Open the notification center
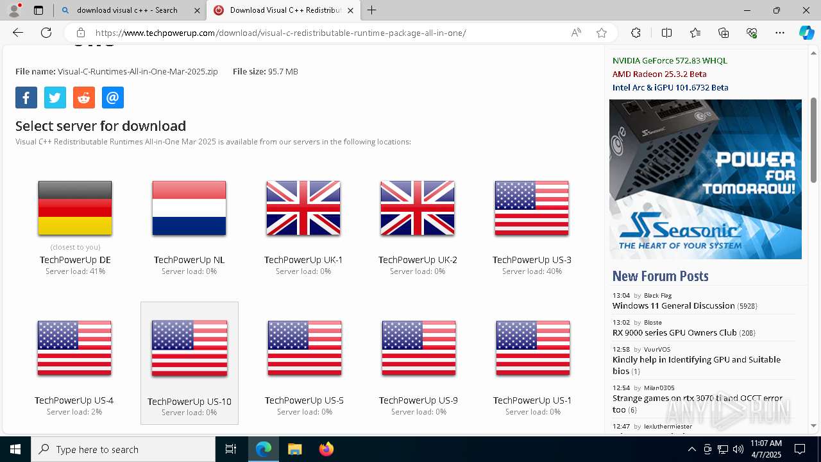This screenshot has height=462, width=821. pos(800,449)
